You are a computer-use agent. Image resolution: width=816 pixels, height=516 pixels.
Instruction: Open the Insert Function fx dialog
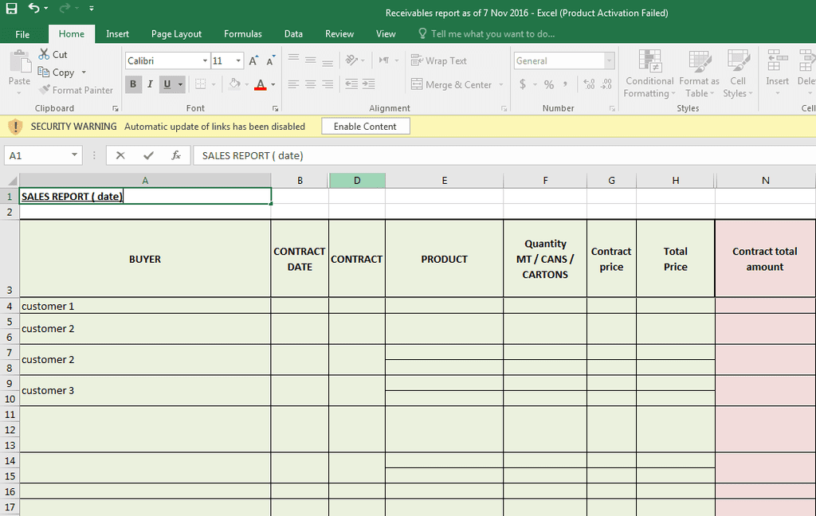[x=176, y=155]
